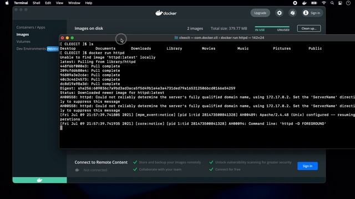Open the Edit menu
Image resolution: width=355 pixels, height=199 pixels.
pyautogui.click(x=48, y=3)
